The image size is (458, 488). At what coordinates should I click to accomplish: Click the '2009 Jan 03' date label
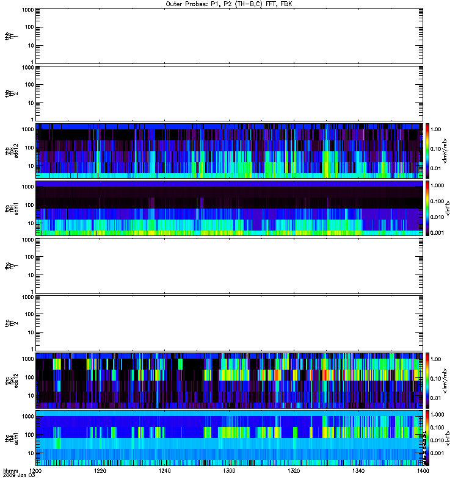coord(19,475)
